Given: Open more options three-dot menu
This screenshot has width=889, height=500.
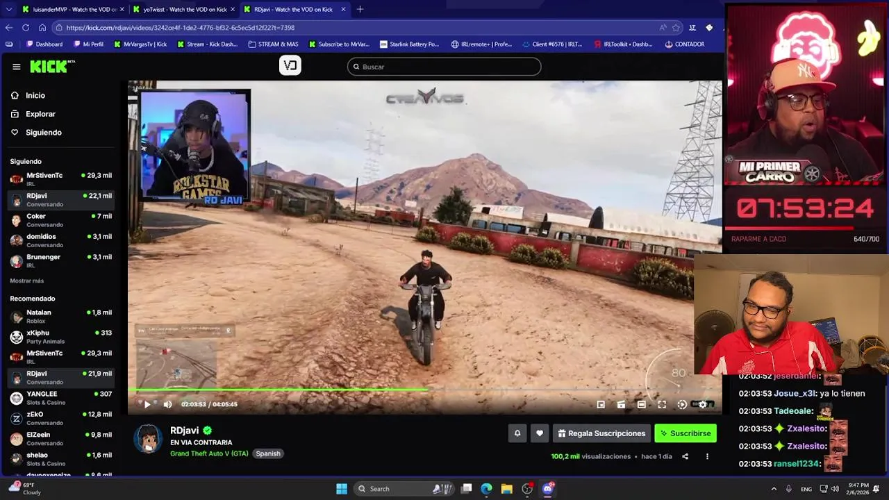Looking at the screenshot, I should [x=707, y=456].
